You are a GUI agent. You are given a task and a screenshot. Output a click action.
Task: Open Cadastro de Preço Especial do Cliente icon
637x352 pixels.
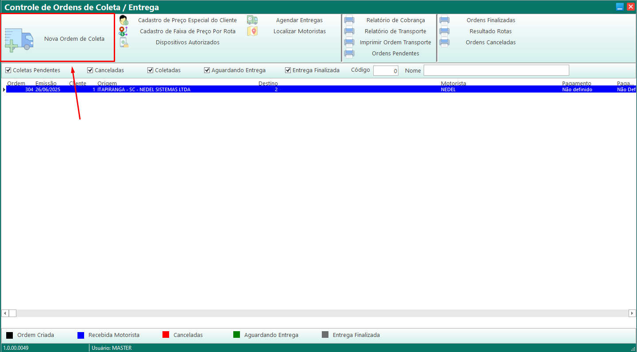click(124, 20)
